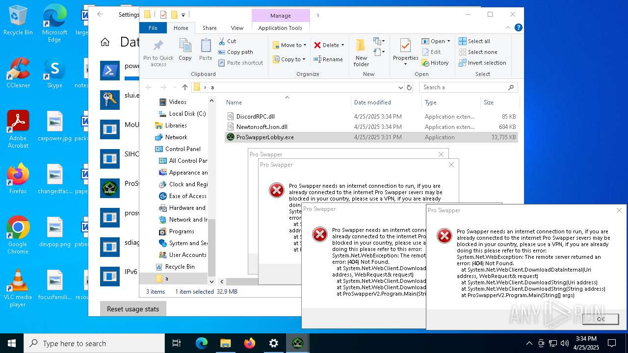Go back in Settings window
Image resolution: width=628 pixels, height=353 pixels.
click(100, 14)
